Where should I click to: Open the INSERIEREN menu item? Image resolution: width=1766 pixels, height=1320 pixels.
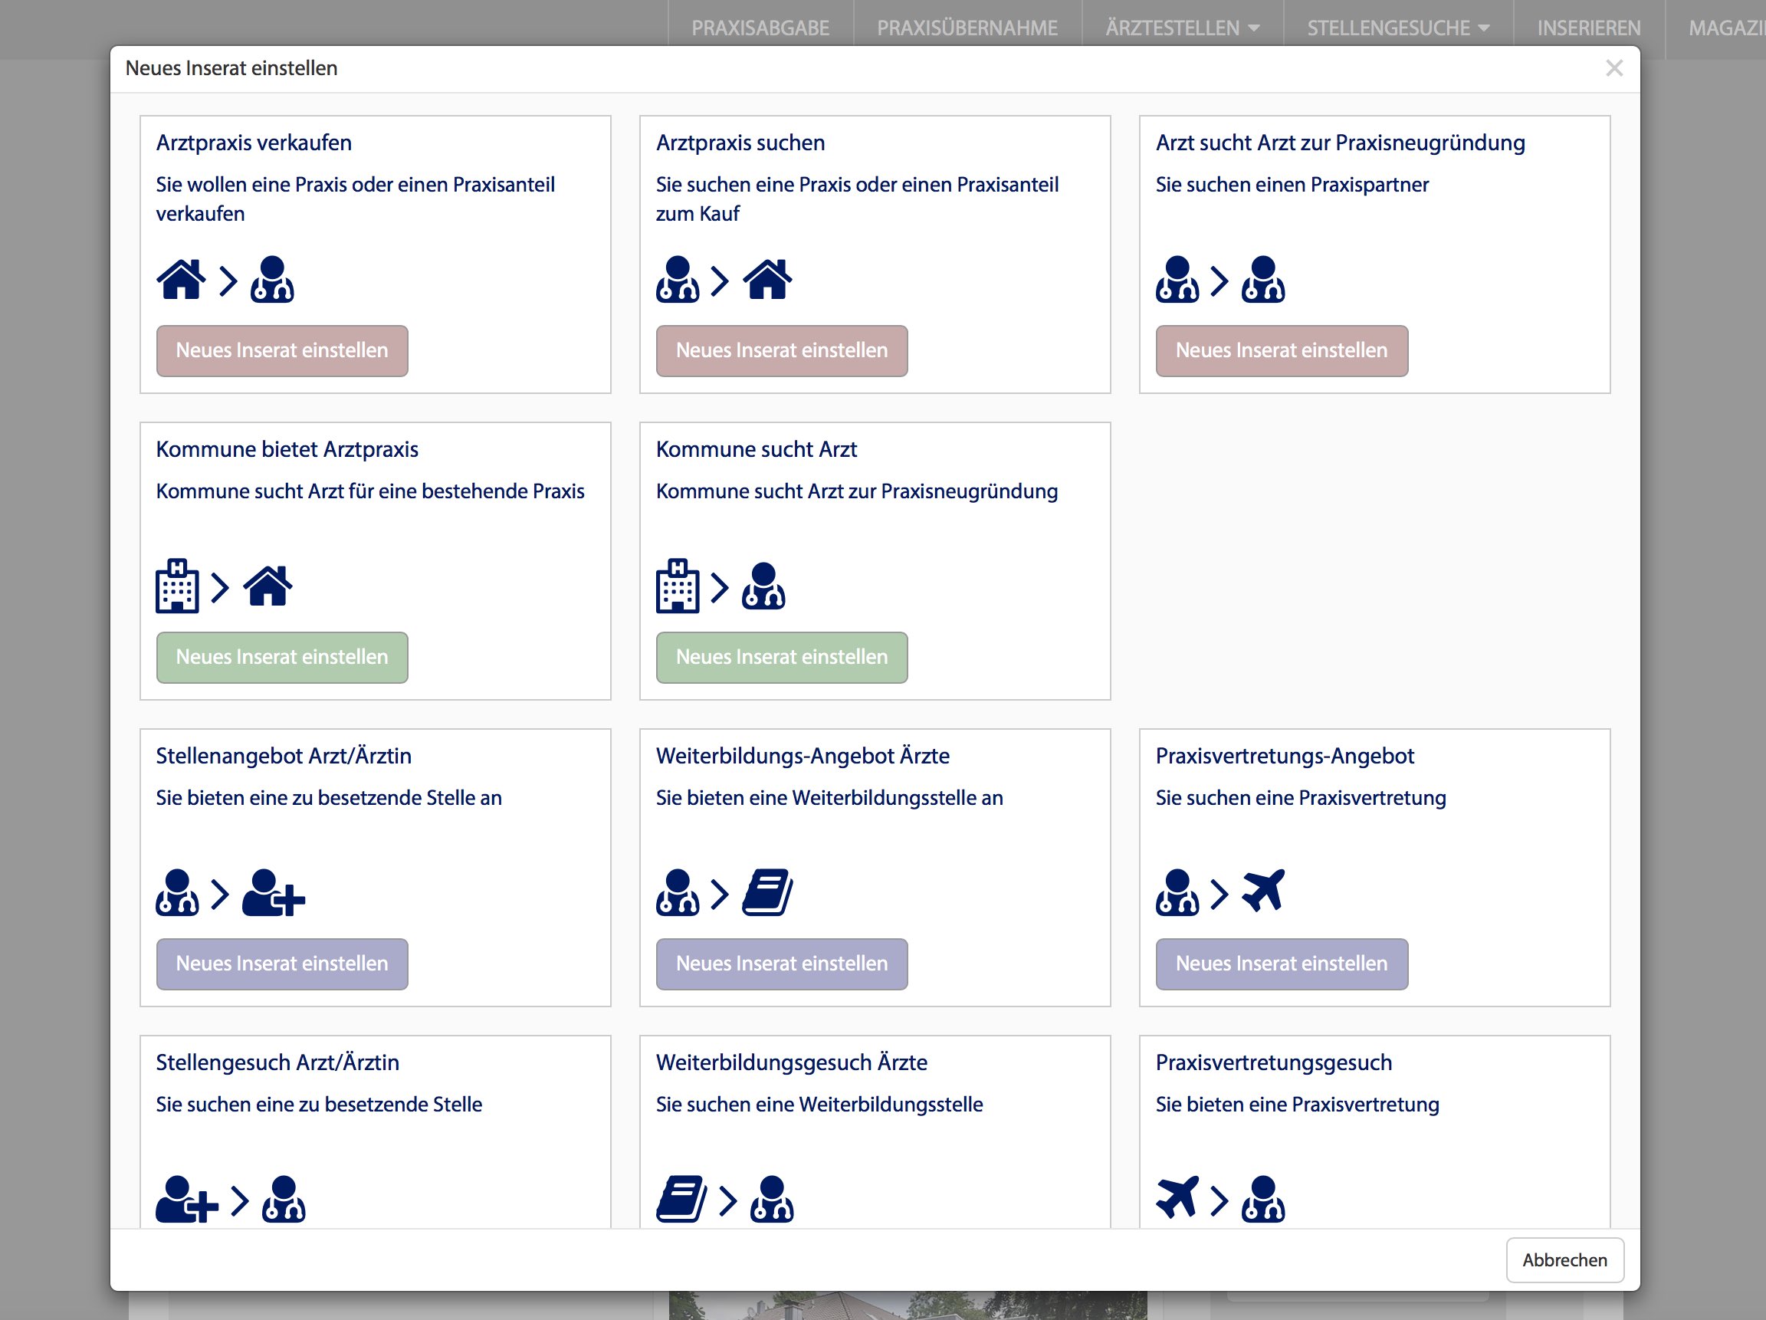click(1589, 29)
